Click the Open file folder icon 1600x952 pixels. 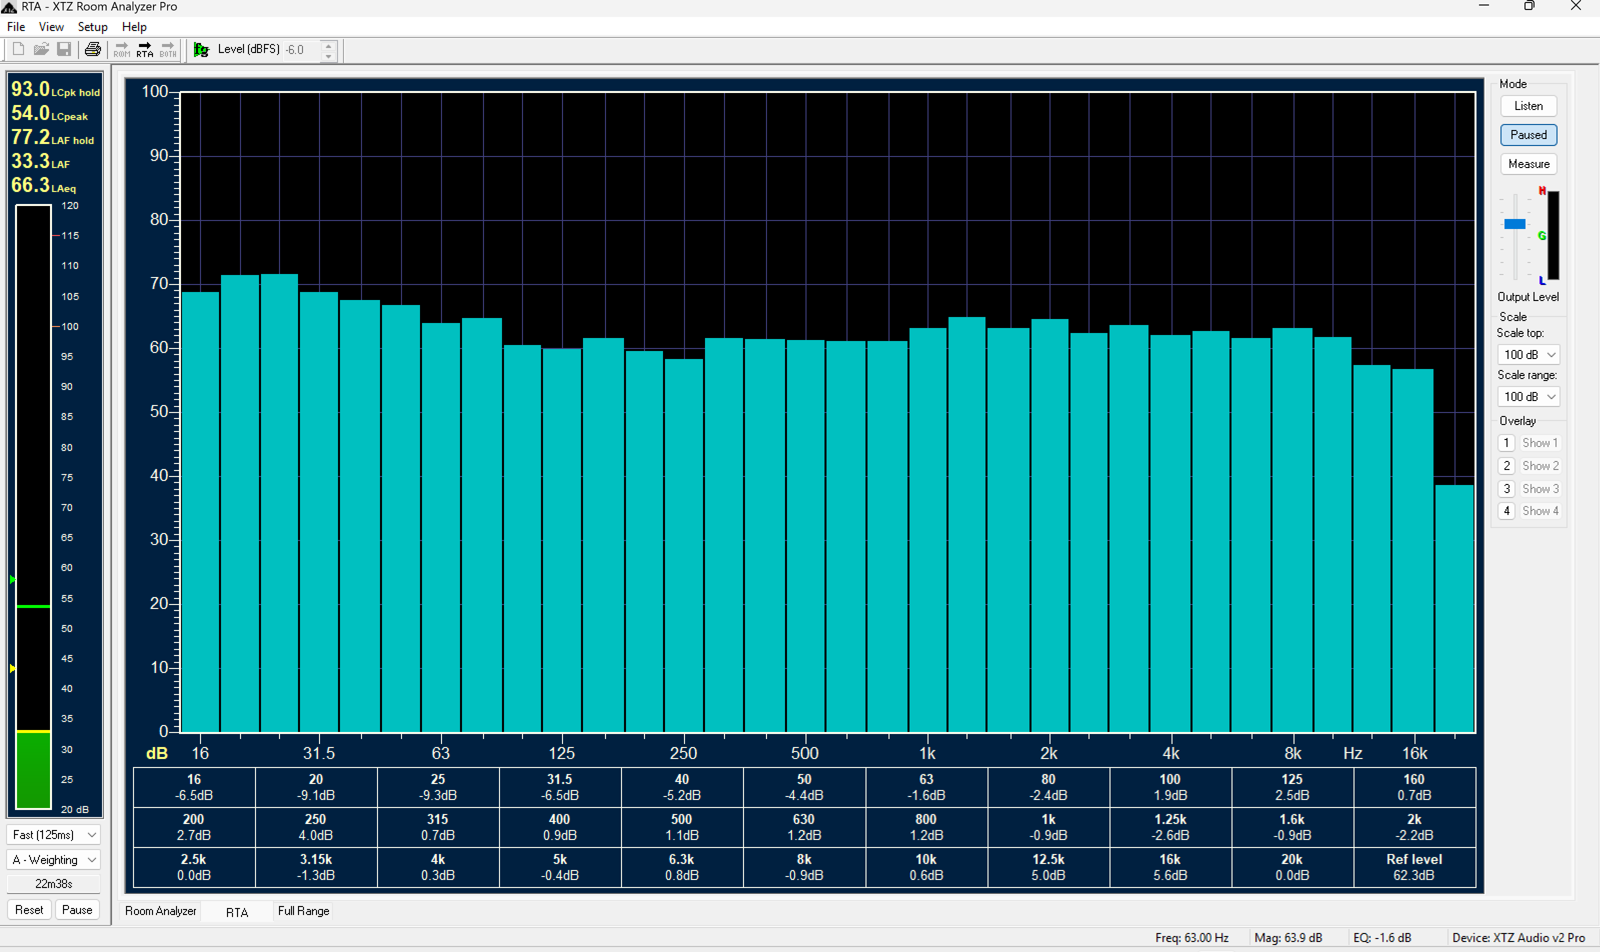(41, 49)
